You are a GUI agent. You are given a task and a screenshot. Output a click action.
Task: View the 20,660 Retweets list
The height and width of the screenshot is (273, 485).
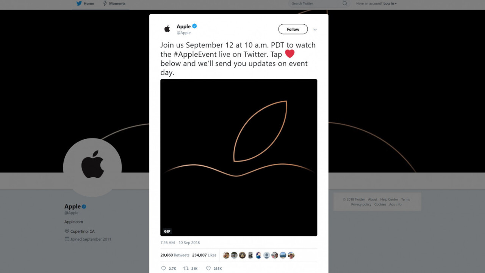click(175, 255)
